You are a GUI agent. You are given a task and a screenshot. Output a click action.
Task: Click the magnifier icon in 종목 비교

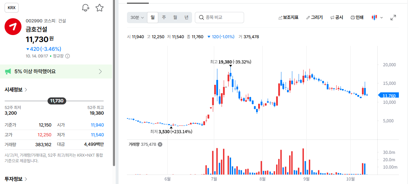tap(201, 18)
